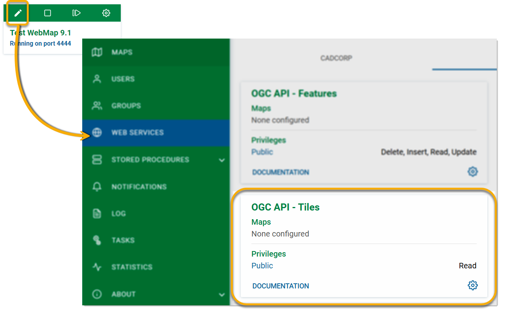Click the restart play icon
The width and height of the screenshot is (509, 314).
[x=76, y=13]
